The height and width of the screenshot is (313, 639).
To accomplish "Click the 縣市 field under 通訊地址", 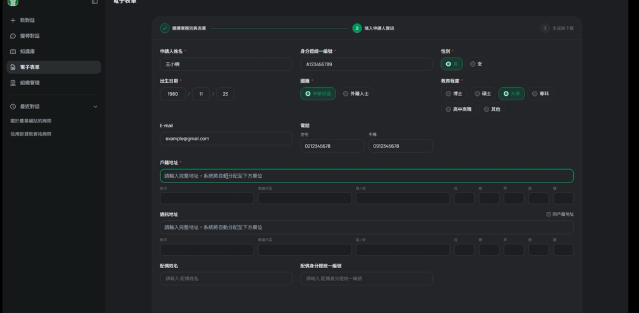I will pos(207,249).
